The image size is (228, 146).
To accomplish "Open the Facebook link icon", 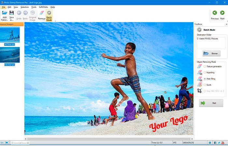I will coord(215,143).
